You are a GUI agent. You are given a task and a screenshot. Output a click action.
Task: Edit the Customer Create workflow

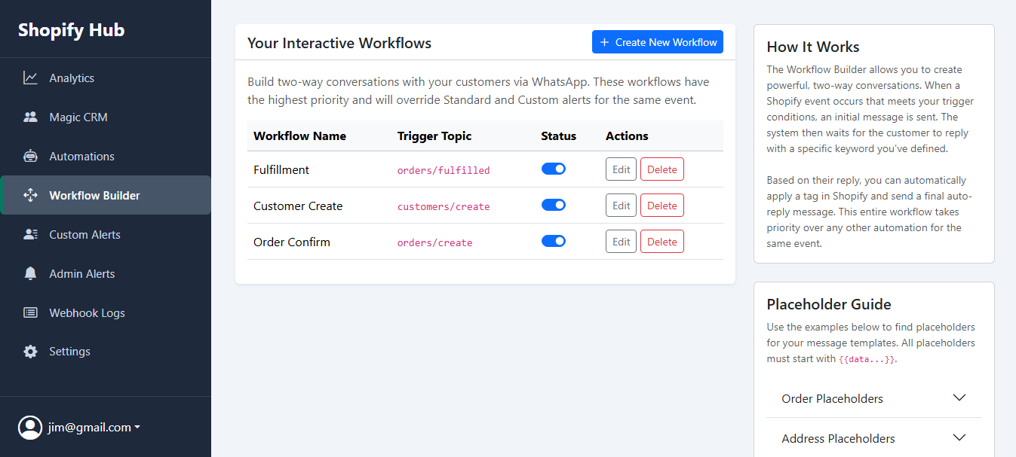coord(622,206)
